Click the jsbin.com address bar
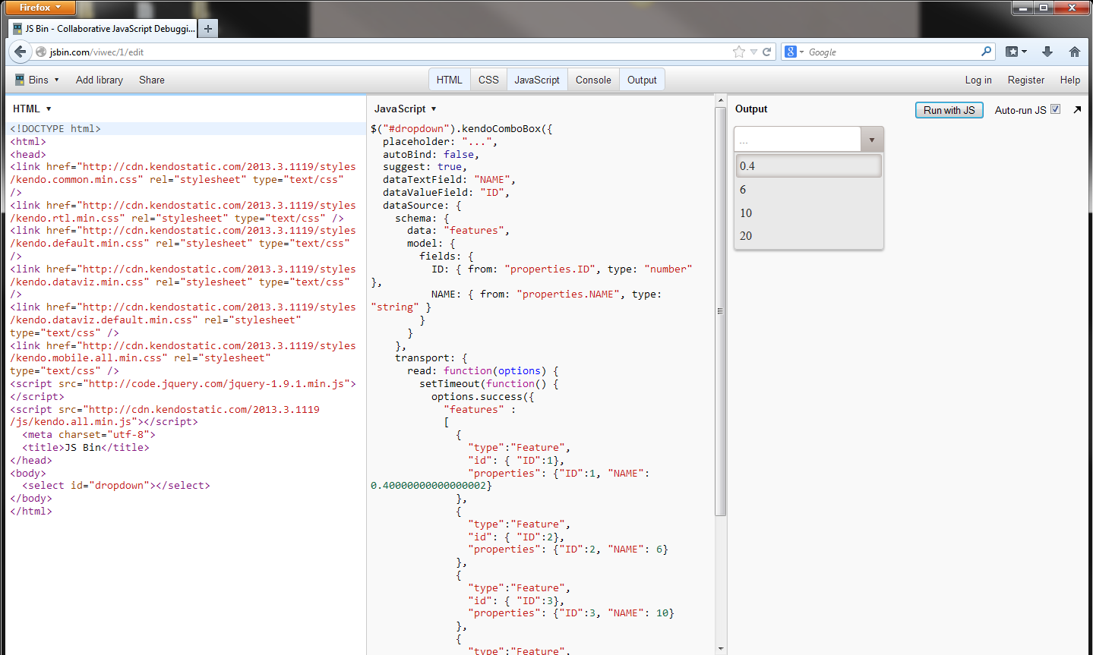 387,52
